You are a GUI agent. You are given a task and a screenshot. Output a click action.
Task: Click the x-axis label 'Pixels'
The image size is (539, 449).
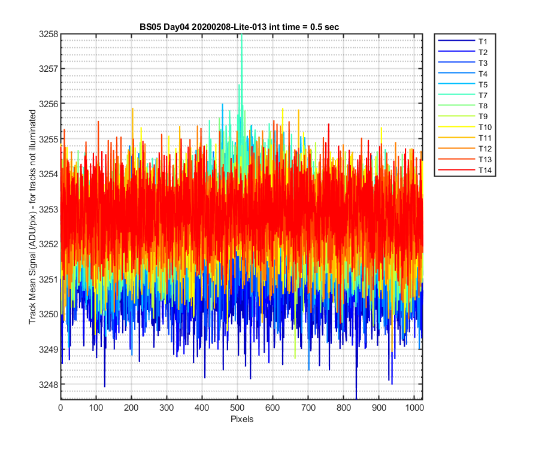point(242,419)
